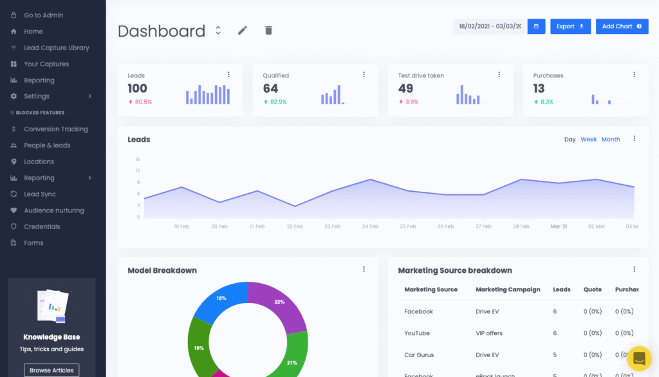659x377 pixels.
Task: Switch dashboards using the selector arrows
Action: pyautogui.click(x=218, y=30)
